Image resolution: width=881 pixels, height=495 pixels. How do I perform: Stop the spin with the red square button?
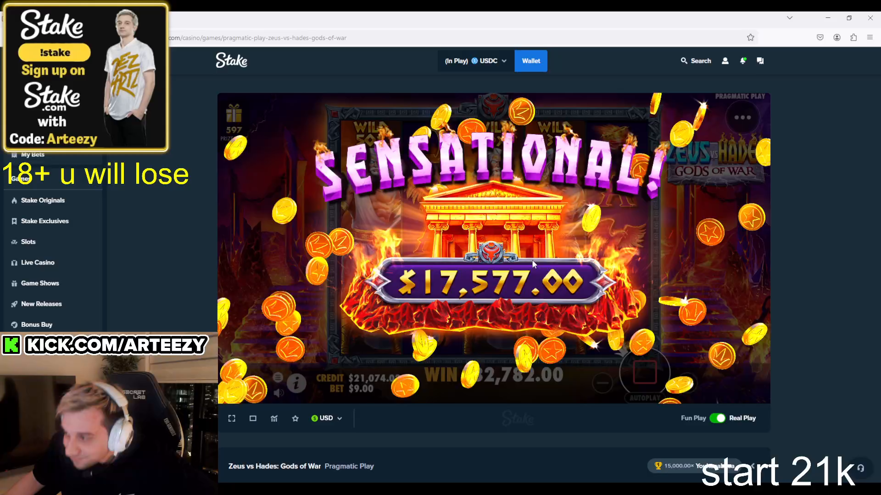[645, 372]
